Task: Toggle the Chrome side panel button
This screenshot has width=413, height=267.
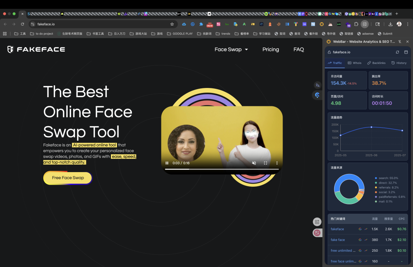Action: pos(364,24)
